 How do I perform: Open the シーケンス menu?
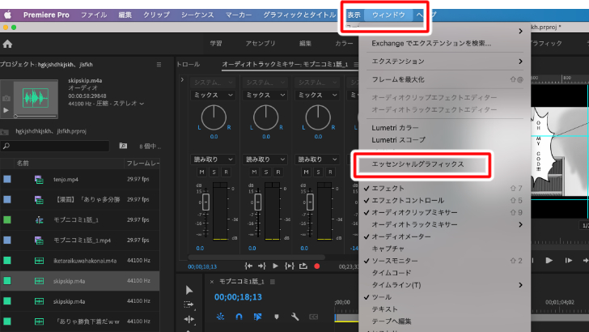pos(197,15)
